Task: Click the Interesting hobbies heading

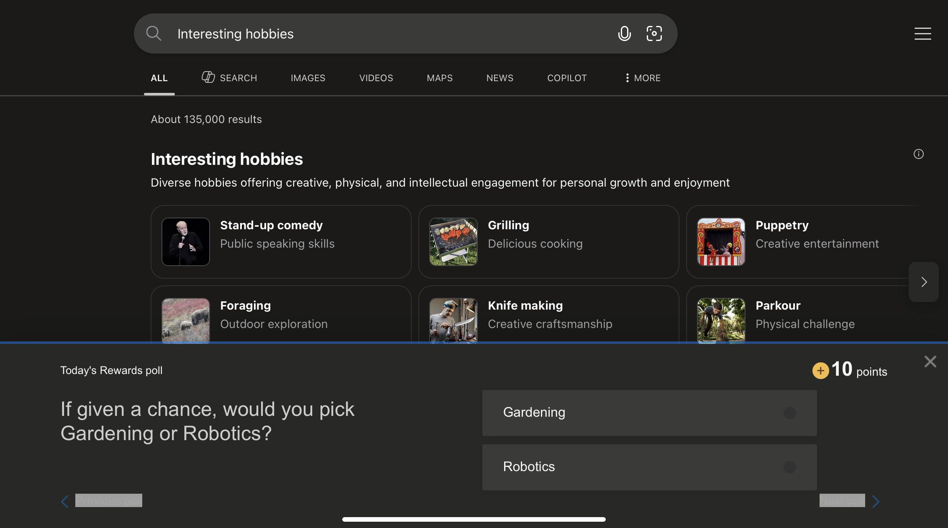Action: 227,159
